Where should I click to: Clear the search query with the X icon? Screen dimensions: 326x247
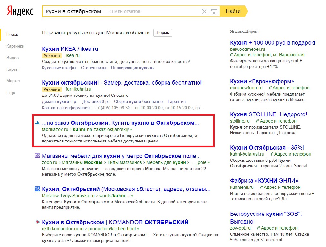coord(204,11)
